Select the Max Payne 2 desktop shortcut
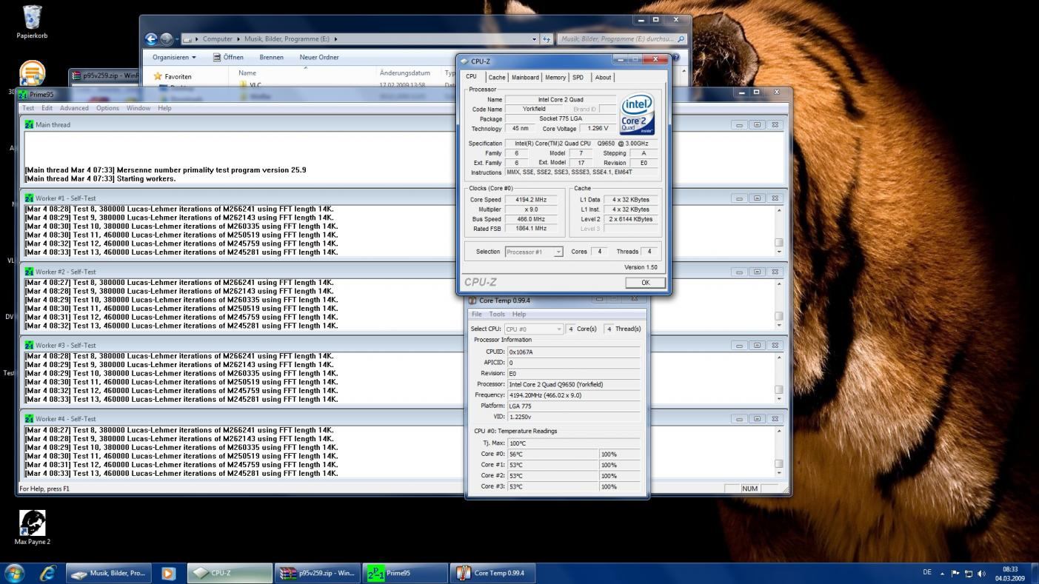 (x=32, y=527)
